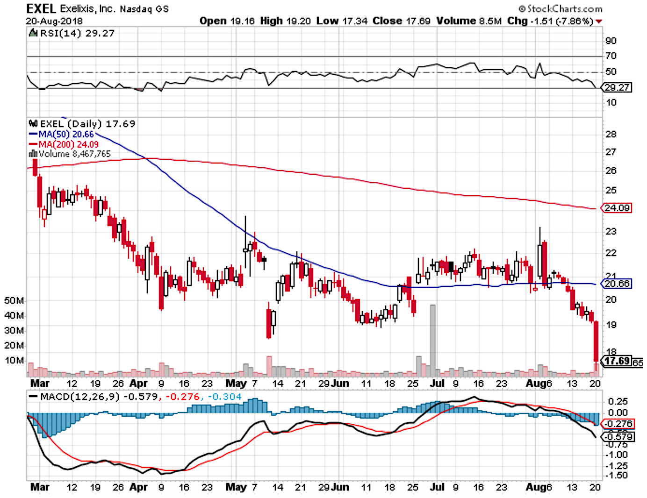Click the 20-Aug-2018 date label
647x498 pixels.
click(54, 21)
